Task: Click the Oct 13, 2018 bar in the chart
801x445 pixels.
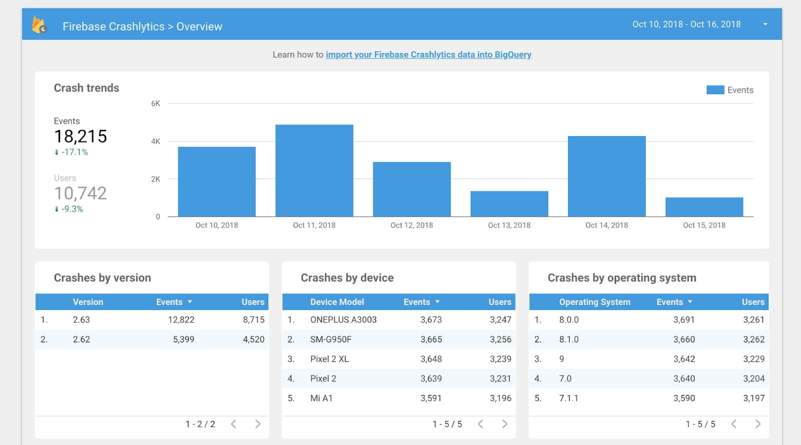Action: point(509,204)
